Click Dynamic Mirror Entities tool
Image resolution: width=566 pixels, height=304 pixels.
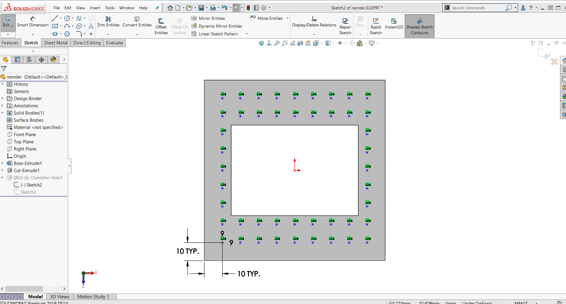click(x=216, y=26)
